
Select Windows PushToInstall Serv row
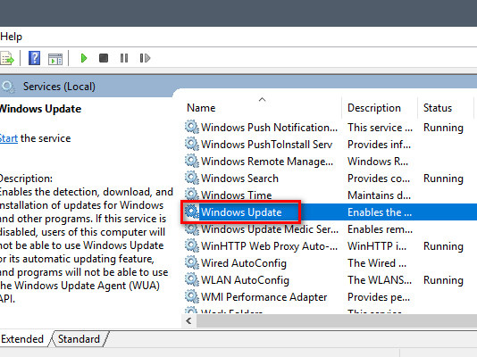[330, 145]
